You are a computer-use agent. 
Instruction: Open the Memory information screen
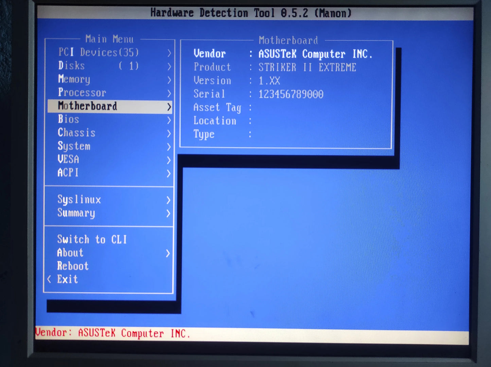(74, 79)
